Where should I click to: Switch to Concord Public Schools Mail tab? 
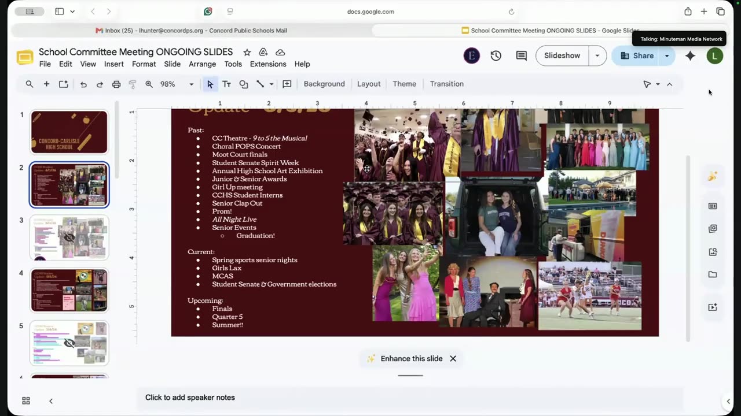(x=191, y=31)
